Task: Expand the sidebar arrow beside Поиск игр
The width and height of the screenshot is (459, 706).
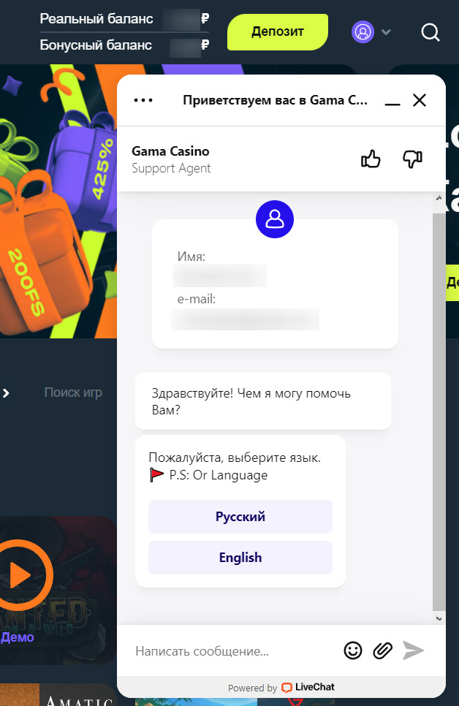Action: click(6, 393)
